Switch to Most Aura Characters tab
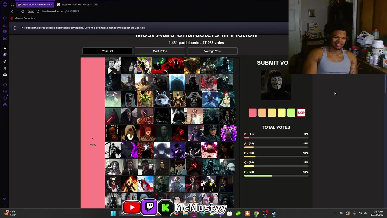 (x=35, y=5)
